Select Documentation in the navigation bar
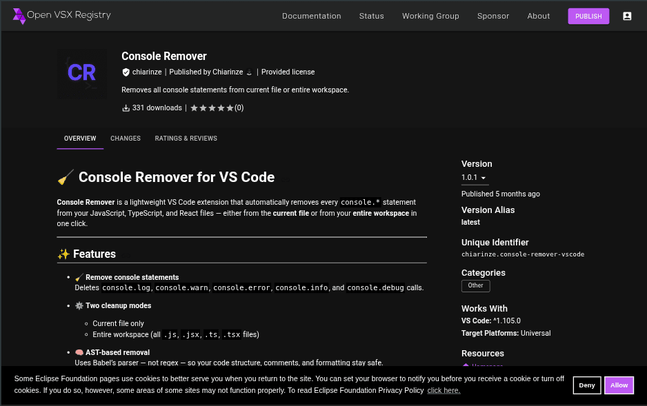Image resolution: width=647 pixels, height=406 pixels. click(x=311, y=16)
